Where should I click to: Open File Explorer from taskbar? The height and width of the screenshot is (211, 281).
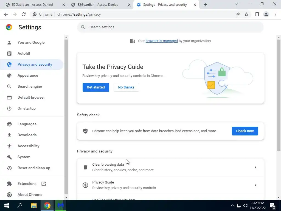tap(33, 206)
